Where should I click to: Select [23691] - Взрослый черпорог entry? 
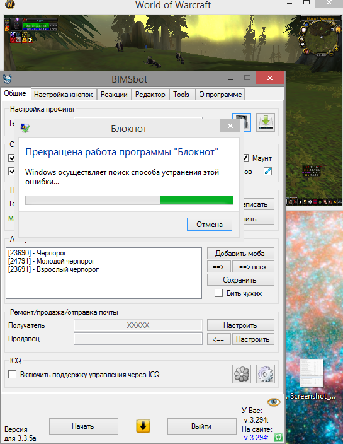53,269
